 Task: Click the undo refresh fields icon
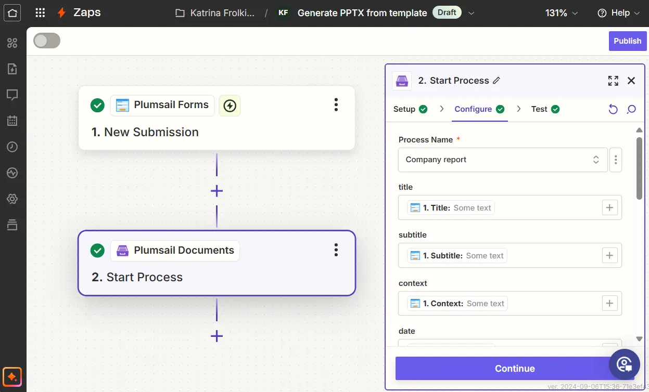(x=613, y=109)
